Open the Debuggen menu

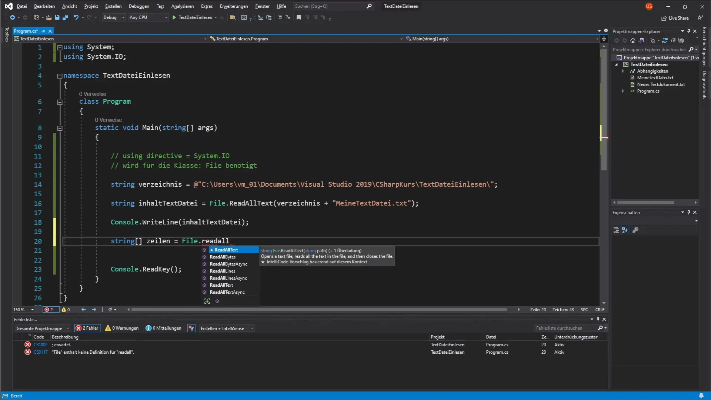point(139,6)
